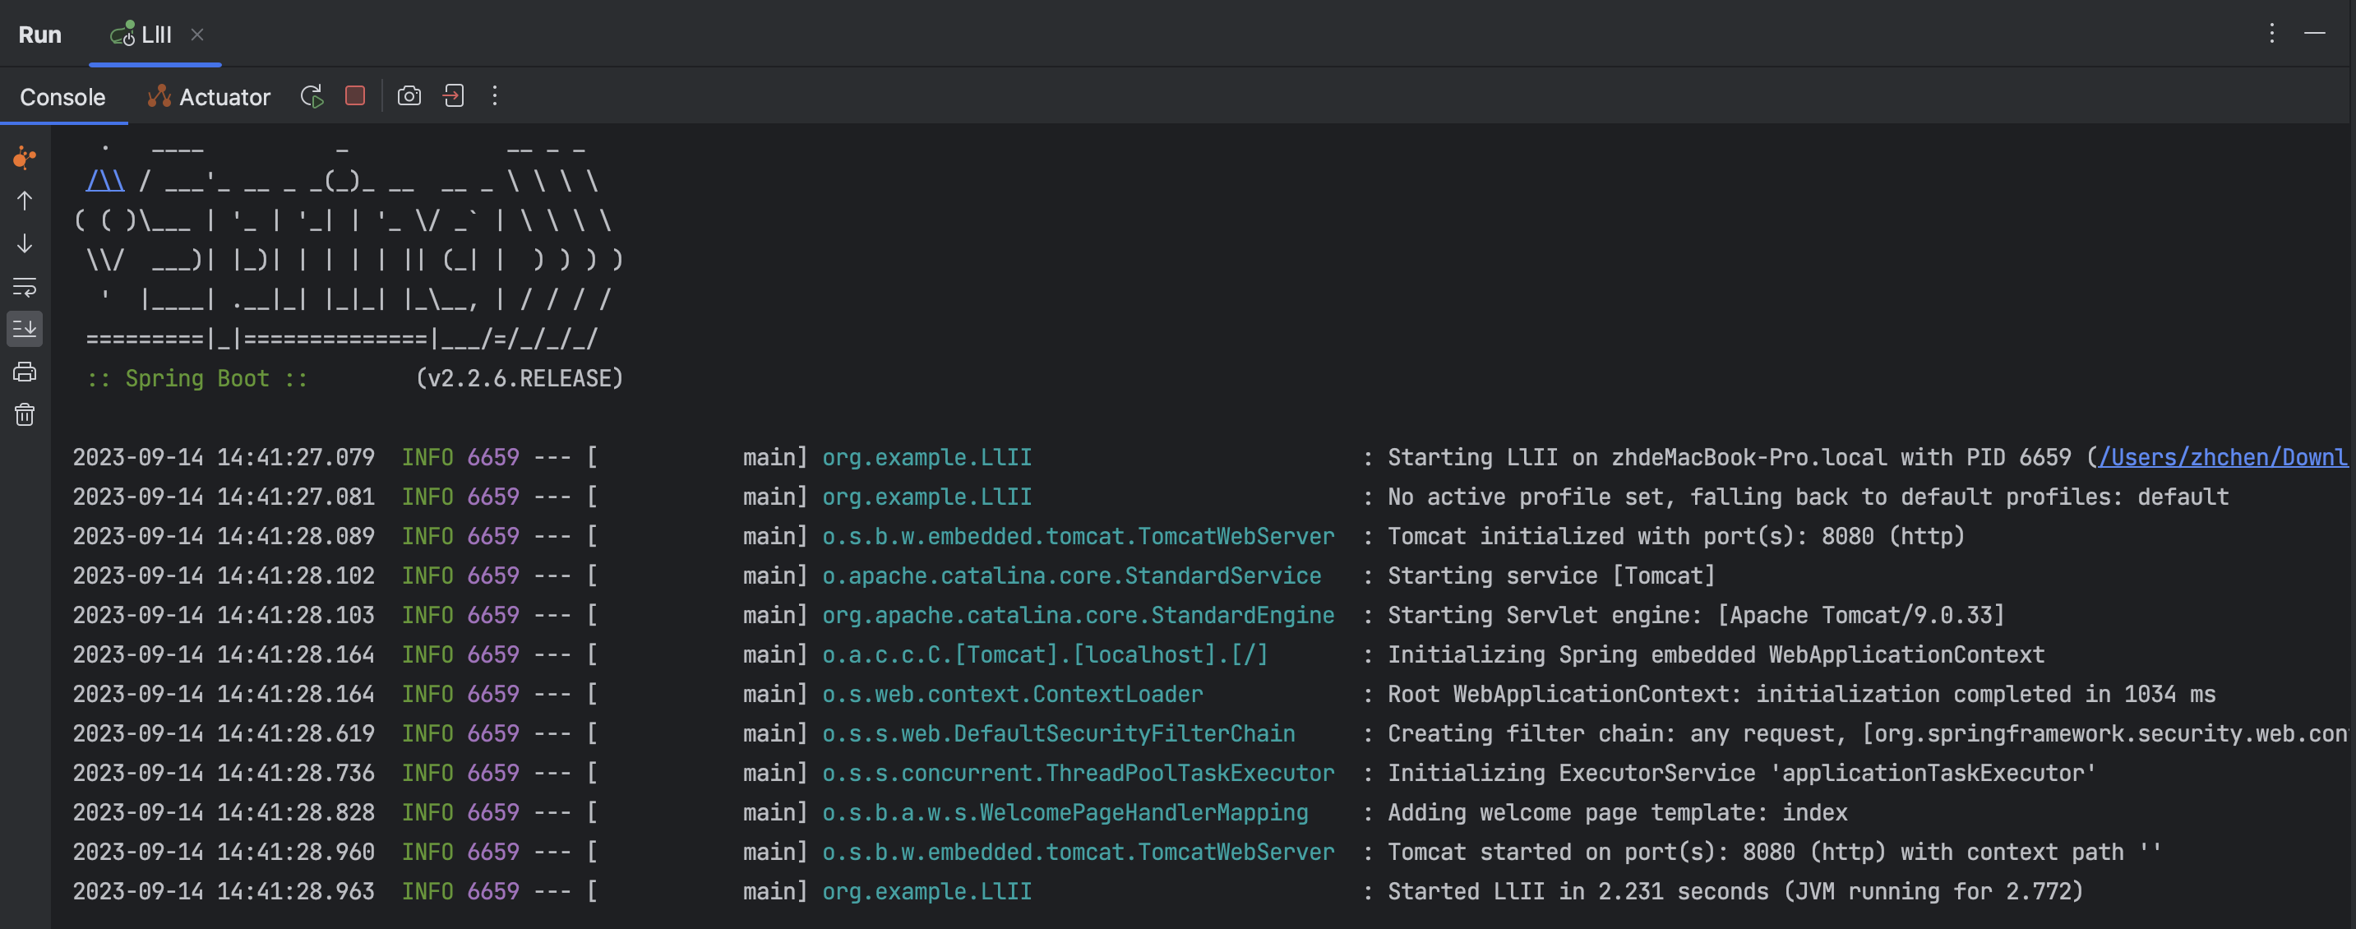Open Run tool window options menu
This screenshot has height=929, width=2356.
(x=2272, y=34)
